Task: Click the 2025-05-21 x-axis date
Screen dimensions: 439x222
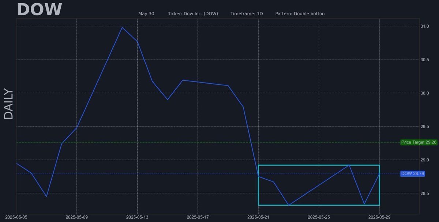Action: click(258, 217)
